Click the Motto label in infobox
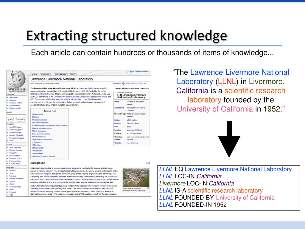 click(x=116, y=102)
